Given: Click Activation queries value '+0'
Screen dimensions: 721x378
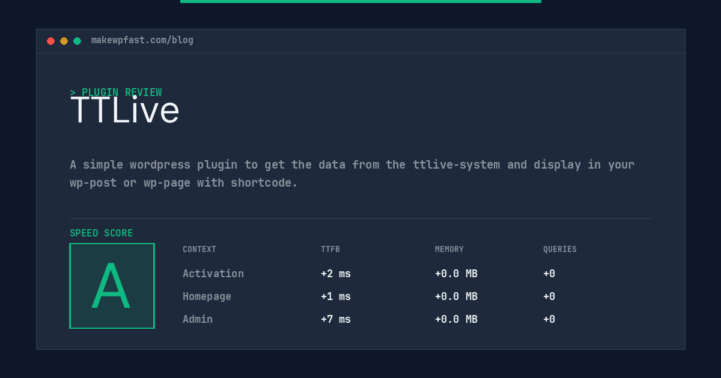Looking at the screenshot, I should point(549,274).
